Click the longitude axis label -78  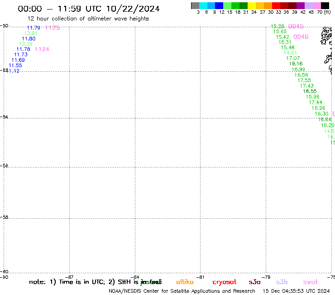(266, 277)
